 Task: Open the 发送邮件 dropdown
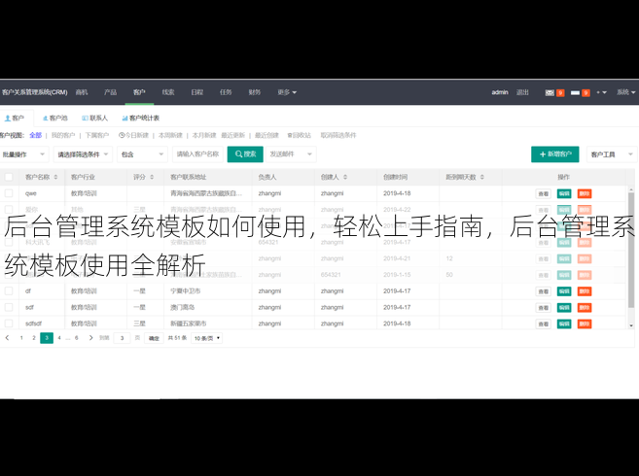pos(291,154)
